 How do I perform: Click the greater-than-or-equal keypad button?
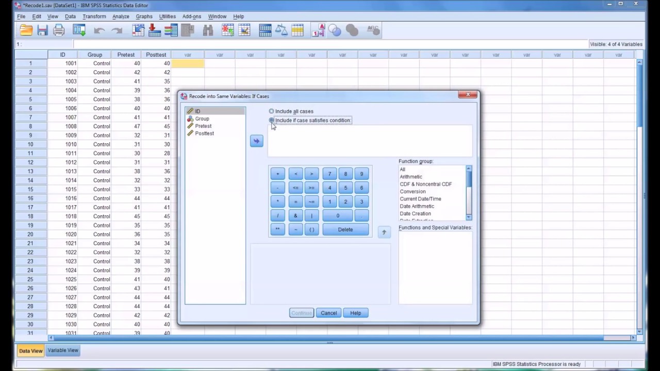pyautogui.click(x=311, y=188)
